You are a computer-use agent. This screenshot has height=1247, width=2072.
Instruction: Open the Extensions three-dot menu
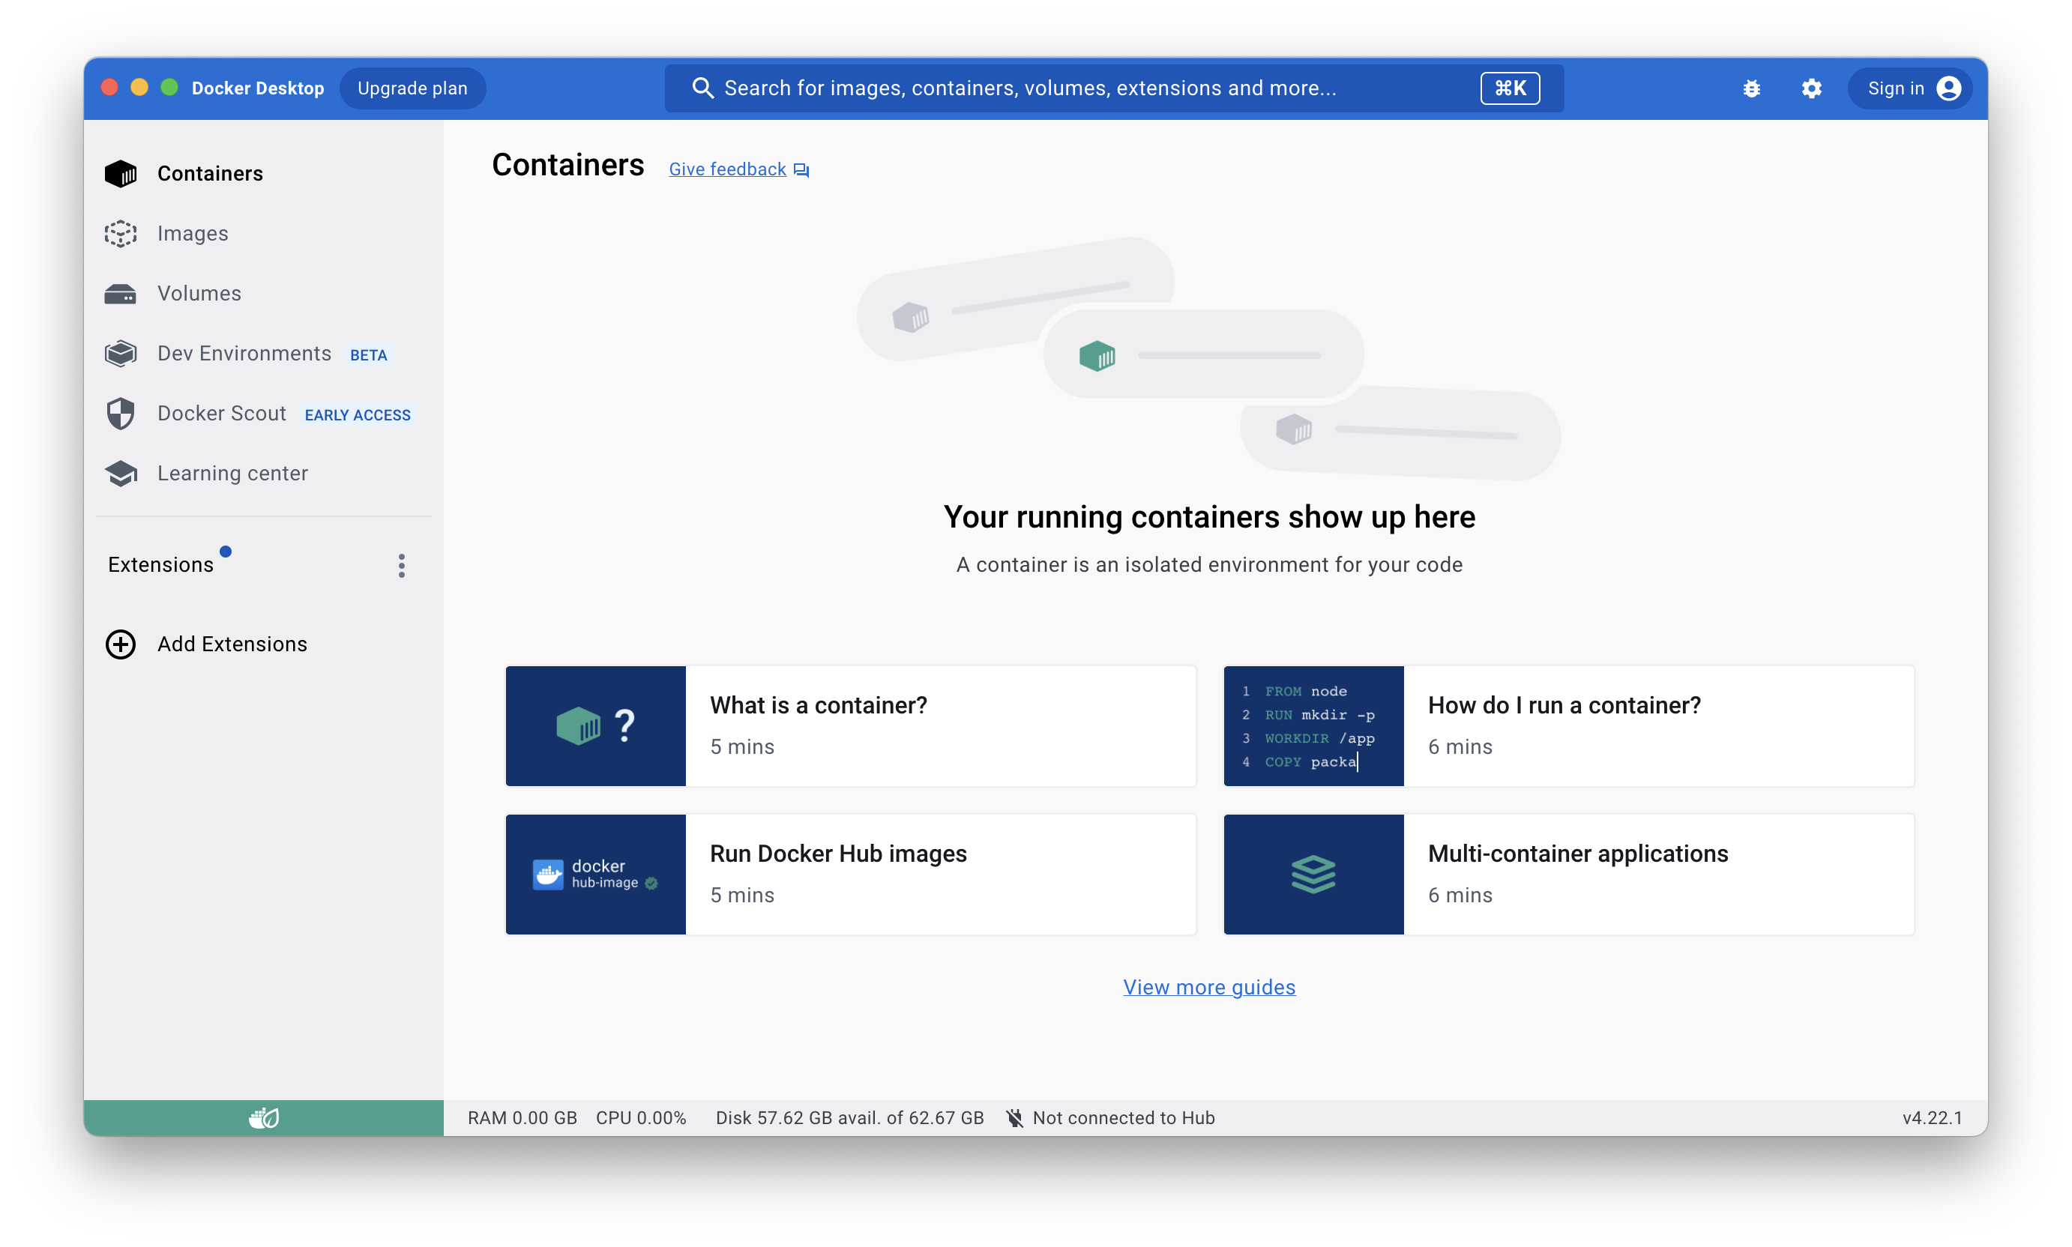pyautogui.click(x=402, y=566)
